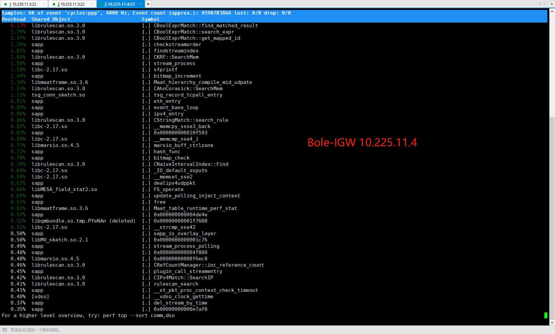
Task: Click the scrollbar down arrow
Action: (x=552, y=322)
